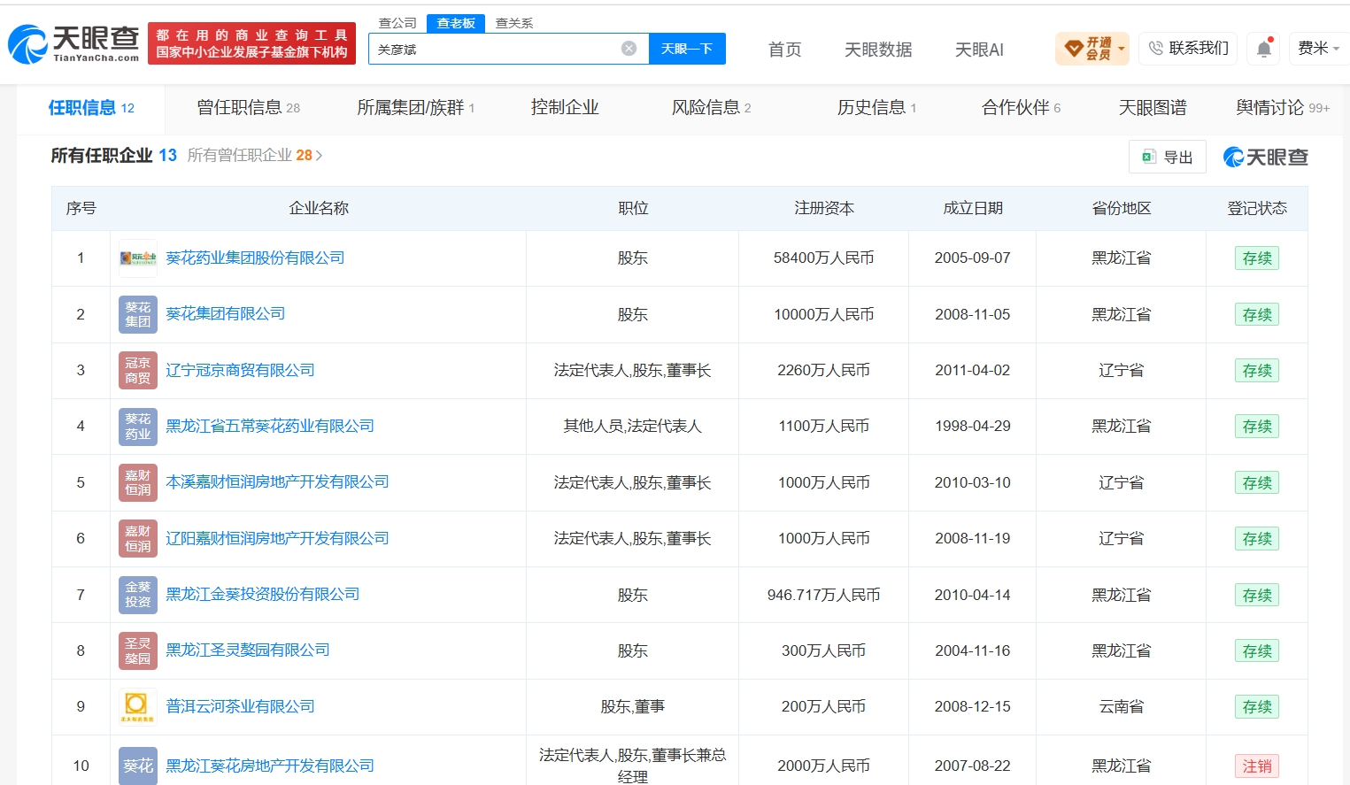Screen dimensions: 1350x785
Task: Open 黑龙江圣灵鳌园有限公司 link
Action: (x=248, y=650)
